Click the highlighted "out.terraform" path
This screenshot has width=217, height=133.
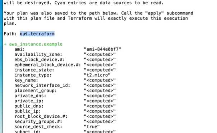coord(37,34)
